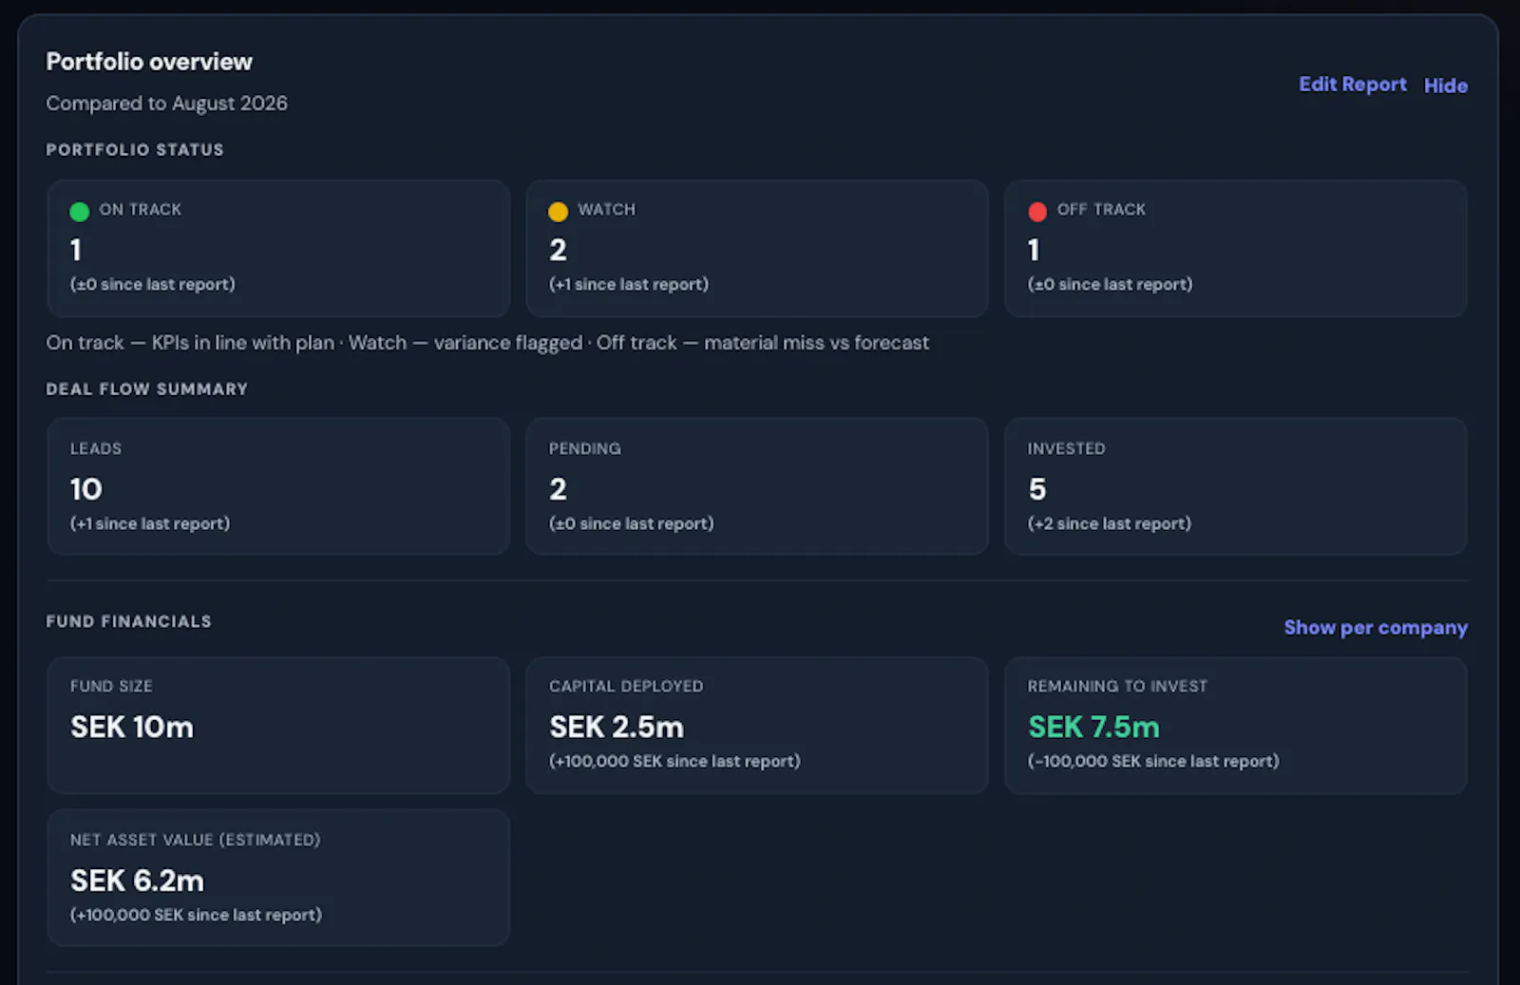Click the Compared to August 2026 text
Viewport: 1520px width, 985px height.
[x=166, y=103]
